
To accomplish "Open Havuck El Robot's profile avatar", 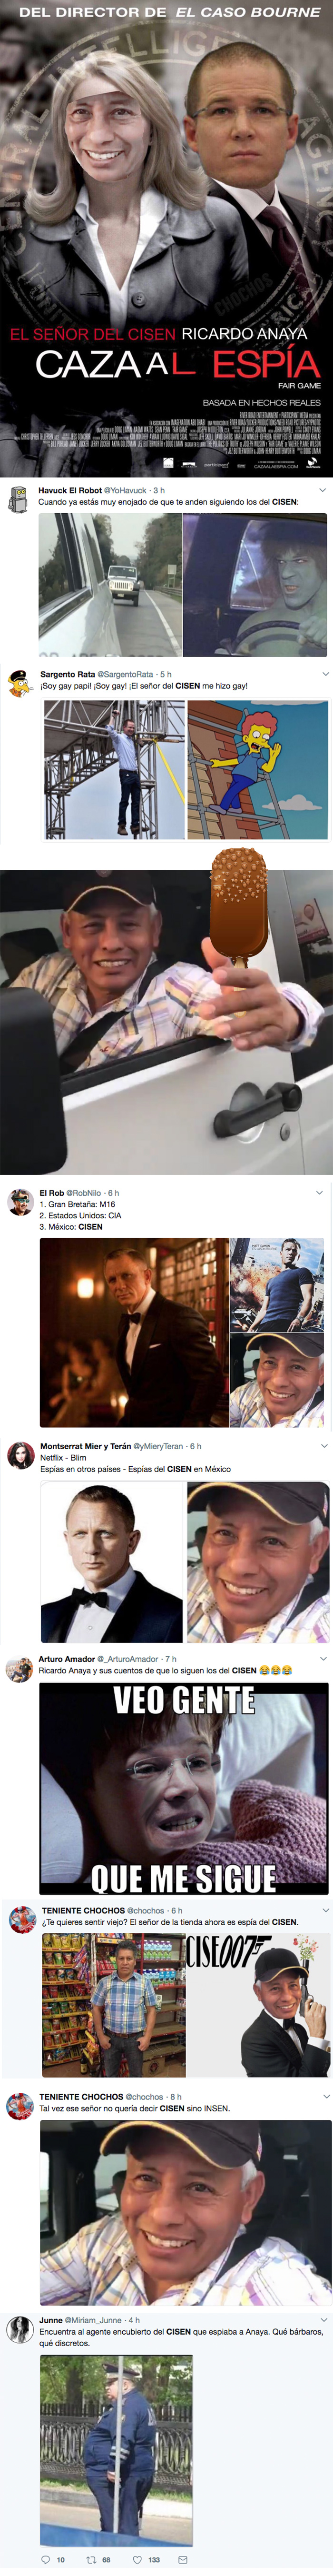I will click(x=18, y=500).
